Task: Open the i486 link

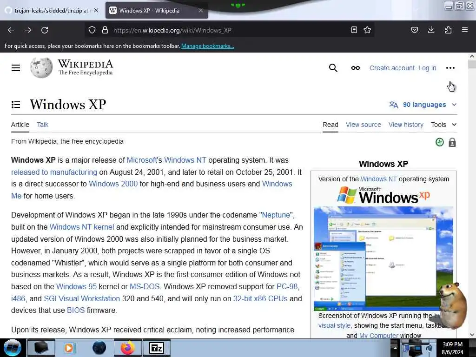Action: click(18, 298)
